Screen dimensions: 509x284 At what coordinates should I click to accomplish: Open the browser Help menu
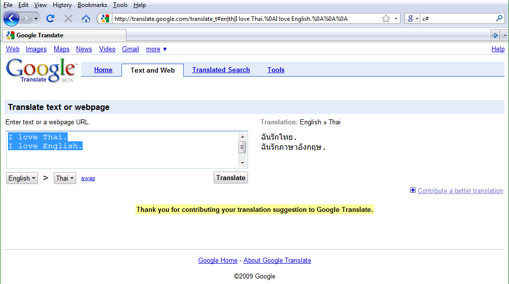tap(139, 5)
